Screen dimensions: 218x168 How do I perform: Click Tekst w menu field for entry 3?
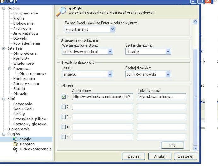162,117
